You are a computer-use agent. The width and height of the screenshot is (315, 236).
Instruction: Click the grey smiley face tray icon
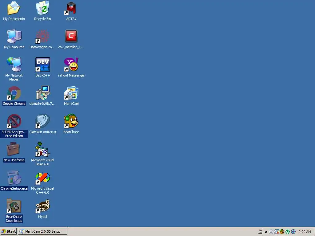coord(271,232)
